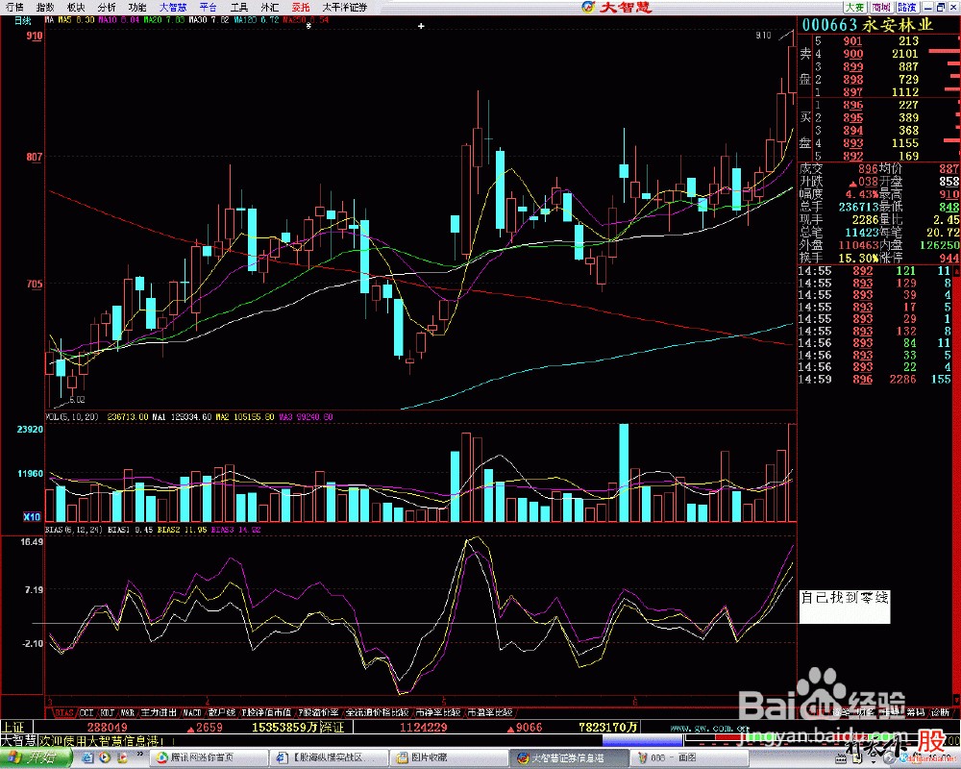Click the 日线 period label
961x769 pixels.
pos(23,21)
